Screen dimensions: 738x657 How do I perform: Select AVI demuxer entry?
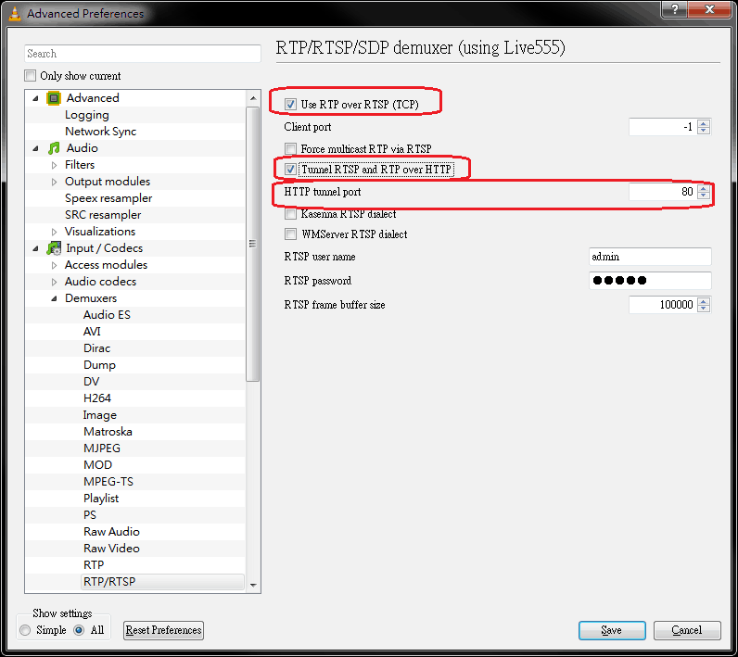92,332
